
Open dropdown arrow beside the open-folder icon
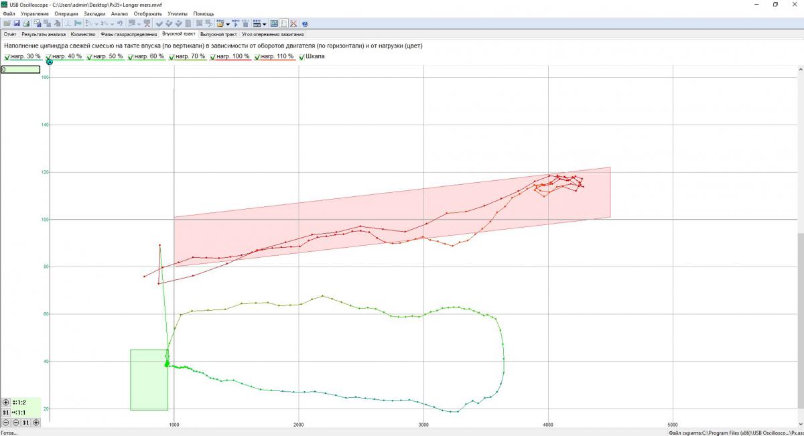pos(228,23)
